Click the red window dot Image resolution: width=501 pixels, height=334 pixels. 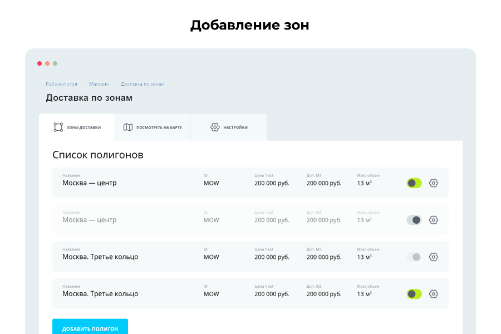[39, 63]
